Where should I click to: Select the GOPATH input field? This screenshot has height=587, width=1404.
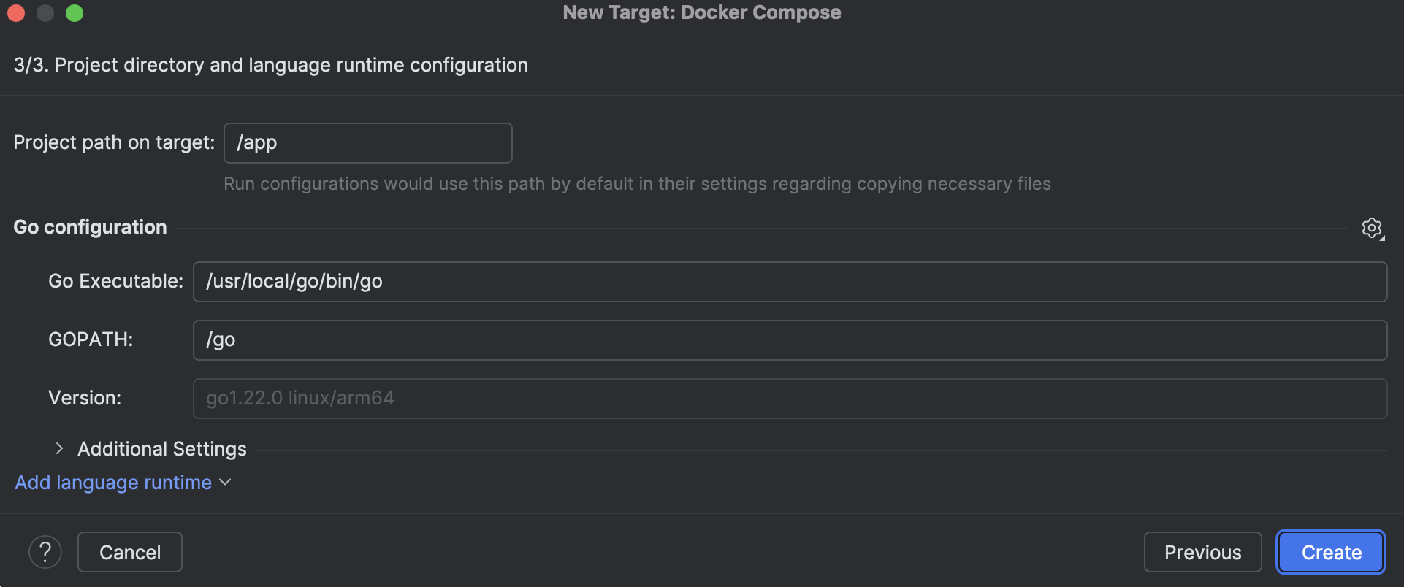click(789, 340)
